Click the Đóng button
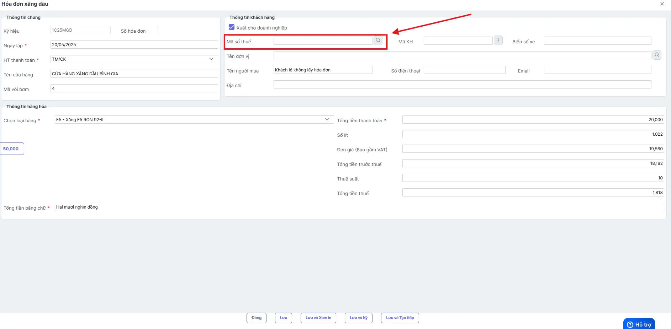Screen dimensions: 671x329 coord(256,318)
